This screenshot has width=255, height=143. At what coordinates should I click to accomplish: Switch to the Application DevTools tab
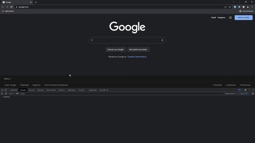[x=72, y=90]
